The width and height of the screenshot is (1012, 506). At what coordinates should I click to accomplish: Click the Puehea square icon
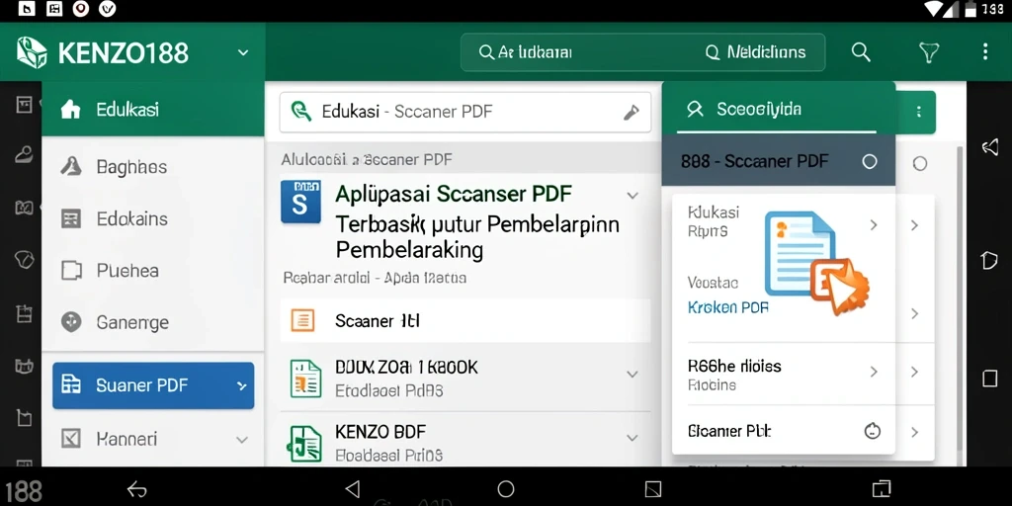70,271
